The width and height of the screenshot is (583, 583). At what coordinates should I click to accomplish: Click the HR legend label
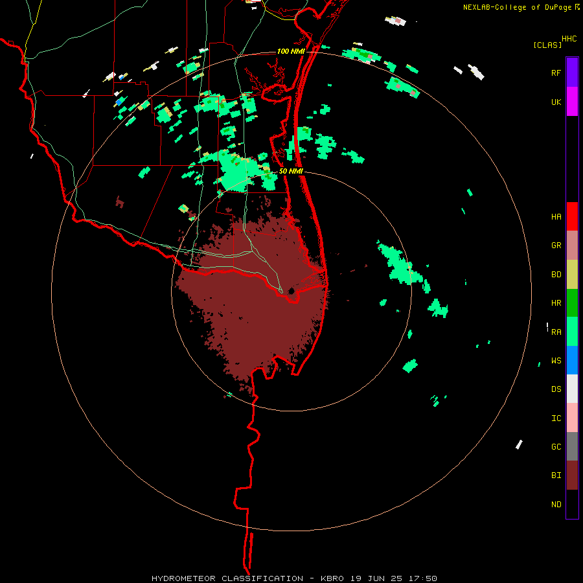[x=556, y=303]
